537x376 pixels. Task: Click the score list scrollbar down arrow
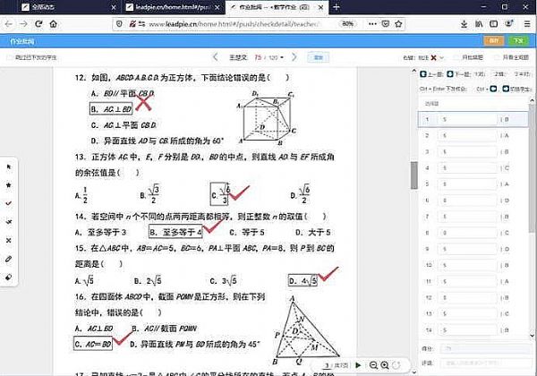[x=532, y=335]
